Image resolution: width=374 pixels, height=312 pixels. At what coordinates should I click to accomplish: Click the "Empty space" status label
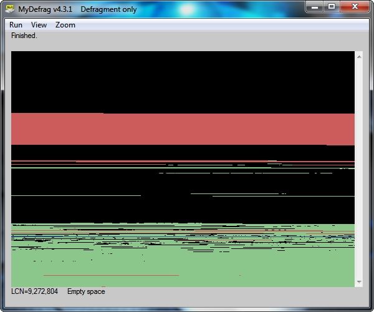click(86, 291)
